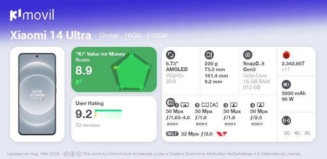Select the 4G network badge
This screenshot has width=327, height=159.
297,133
